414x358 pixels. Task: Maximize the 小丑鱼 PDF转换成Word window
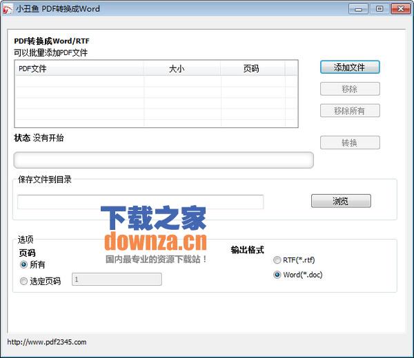(x=379, y=9)
